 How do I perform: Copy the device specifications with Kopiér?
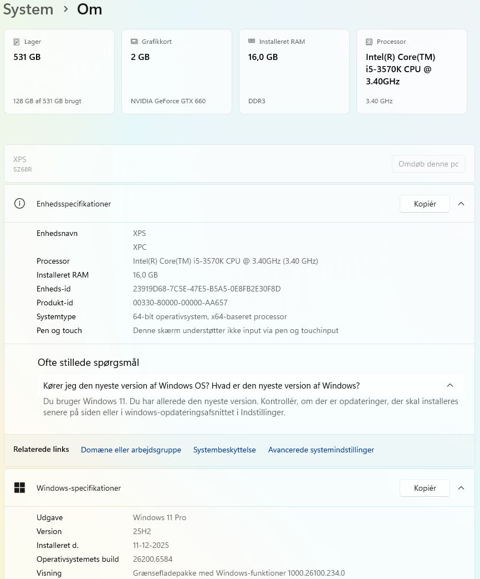coord(425,204)
